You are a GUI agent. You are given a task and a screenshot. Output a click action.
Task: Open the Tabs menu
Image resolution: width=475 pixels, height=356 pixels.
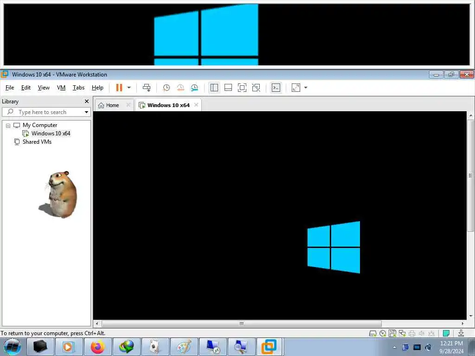pos(78,88)
